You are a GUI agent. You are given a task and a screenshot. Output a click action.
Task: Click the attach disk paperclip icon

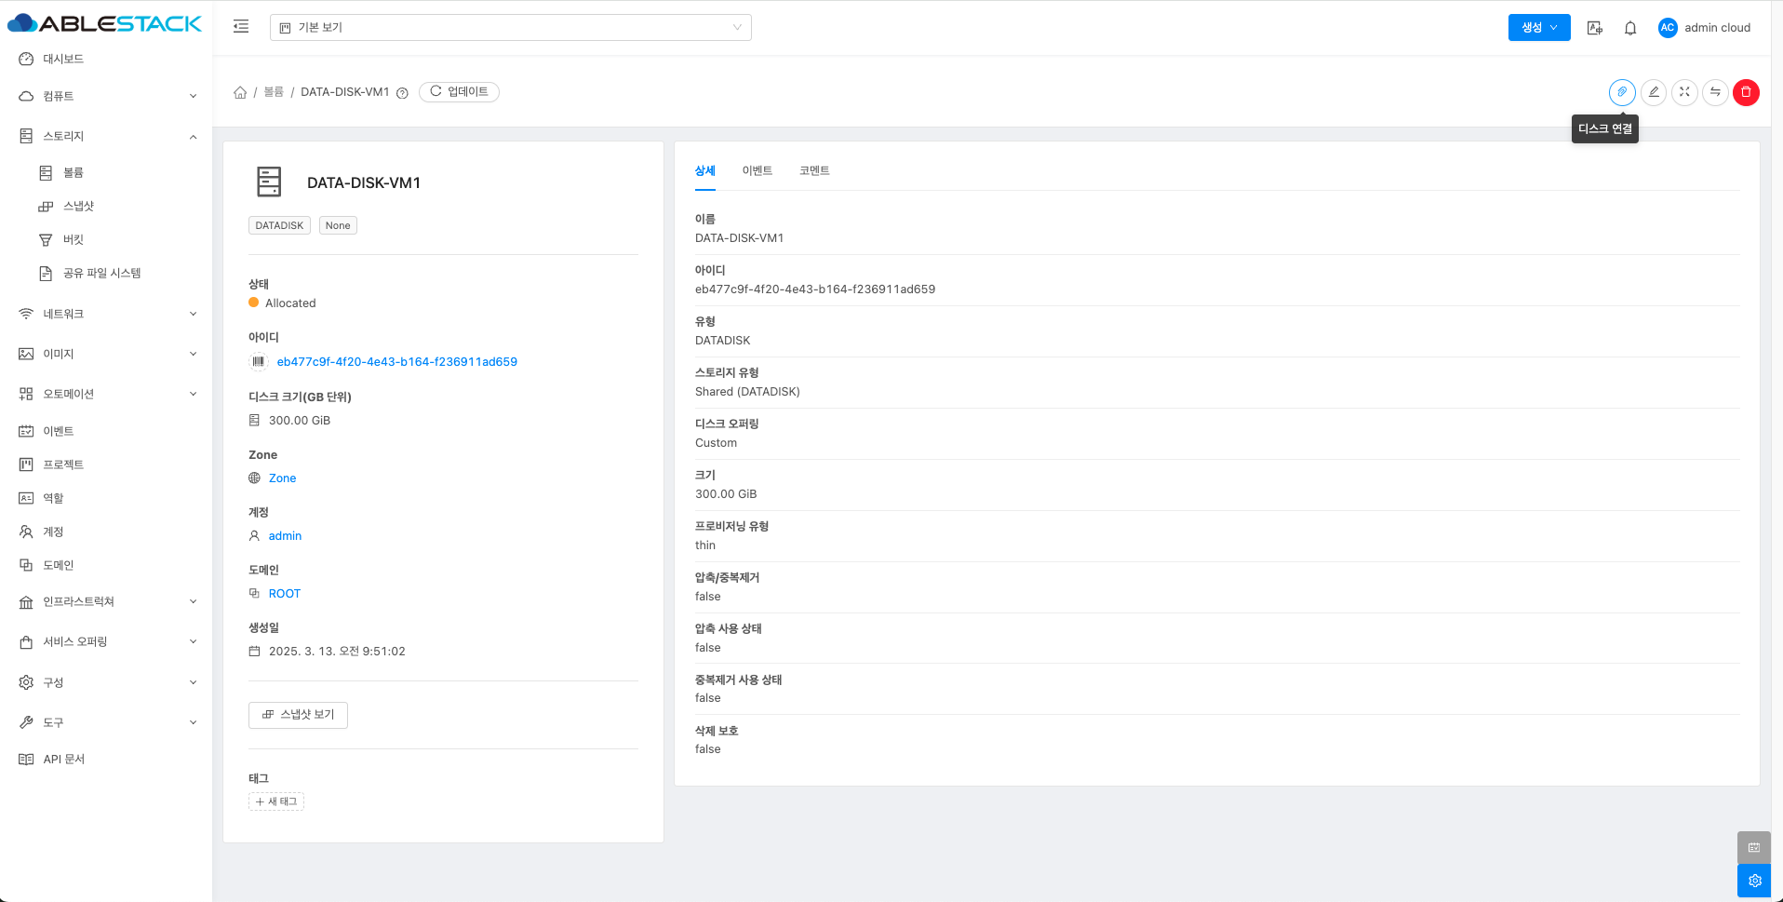(1622, 92)
